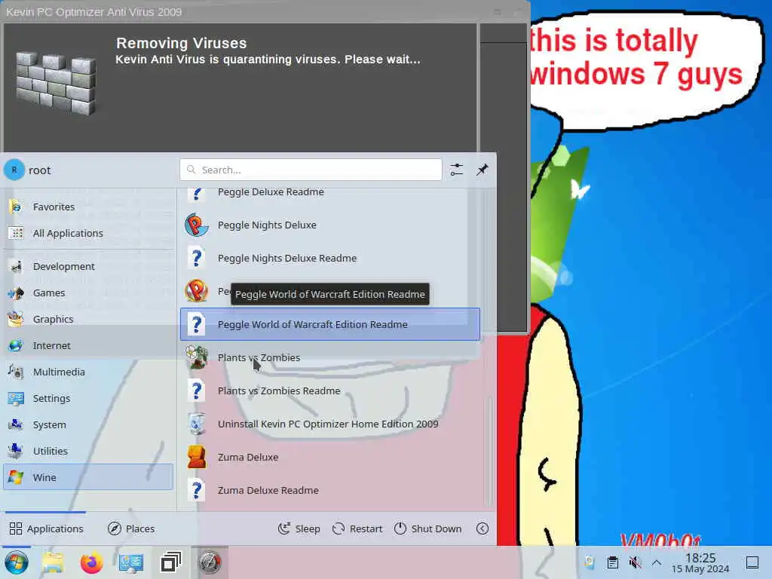Open the window switcher taskbar icon
This screenshot has height=579, width=772.
tap(171, 562)
